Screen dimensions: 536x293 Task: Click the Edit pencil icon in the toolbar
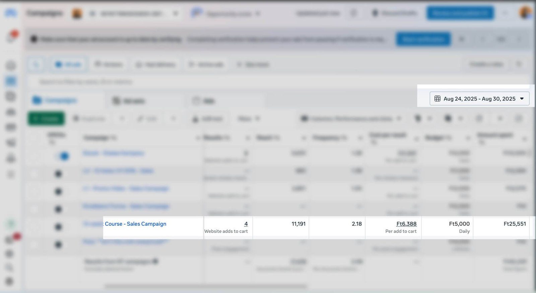click(140, 119)
